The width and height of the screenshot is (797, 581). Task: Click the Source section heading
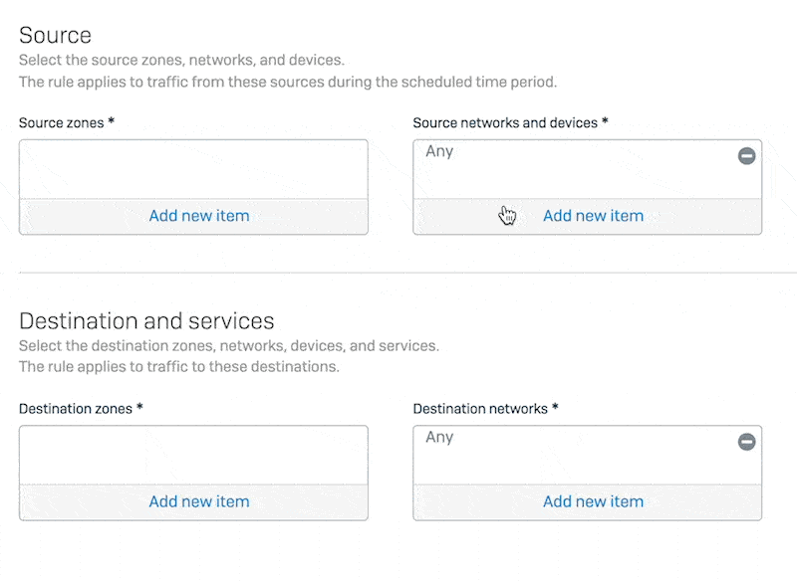[55, 36]
